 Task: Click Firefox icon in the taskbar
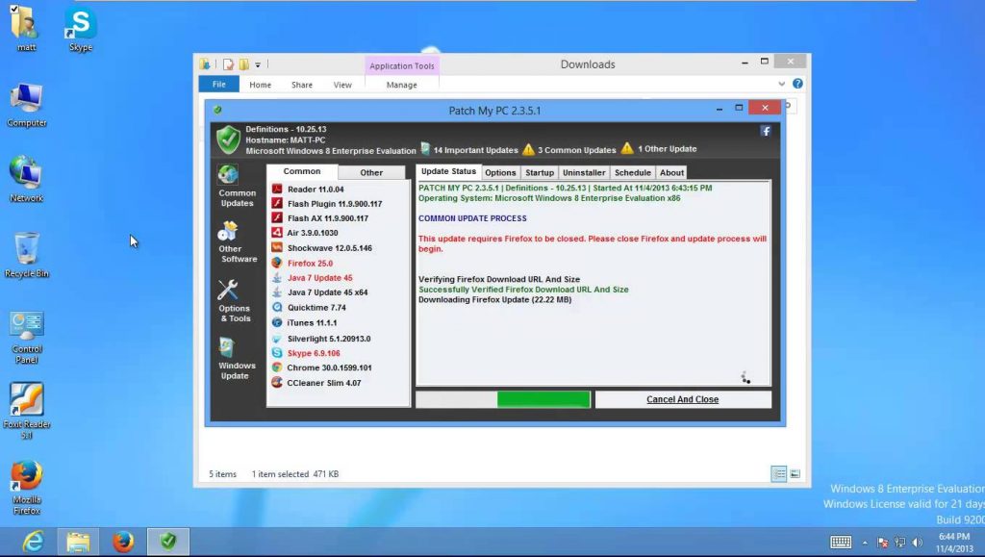pyautogui.click(x=123, y=542)
